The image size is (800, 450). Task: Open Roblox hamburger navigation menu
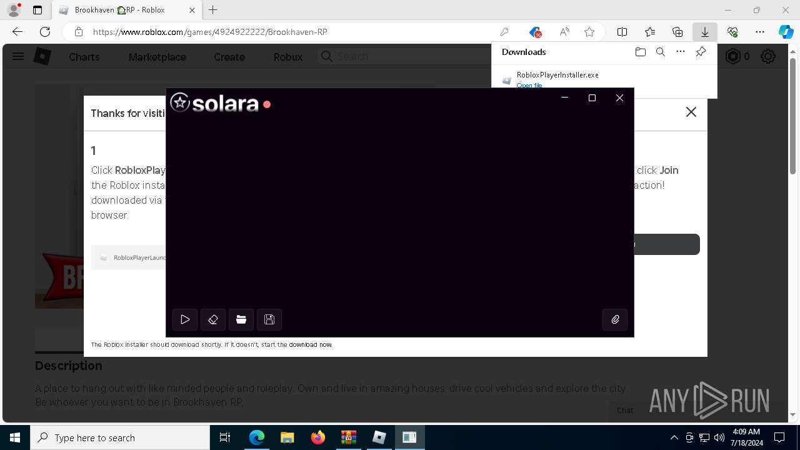[18, 56]
